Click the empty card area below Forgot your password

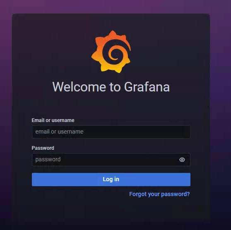111,211
